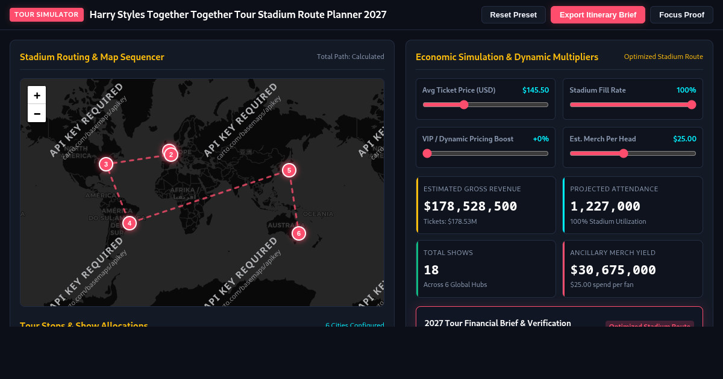The width and height of the screenshot is (723, 379).
Task: Click the 'Optimized Stadium Route' header label
Action: (663, 57)
